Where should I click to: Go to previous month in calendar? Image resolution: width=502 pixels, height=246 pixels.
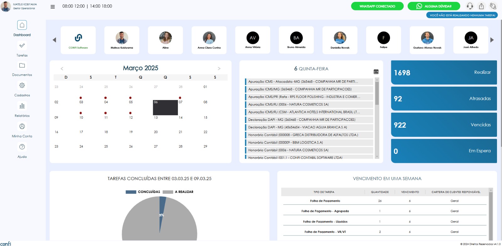click(x=62, y=69)
